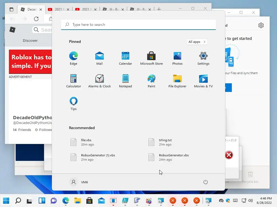The width and height of the screenshot is (277, 207).
Task: Open a new browser tab
Action: (159, 9)
